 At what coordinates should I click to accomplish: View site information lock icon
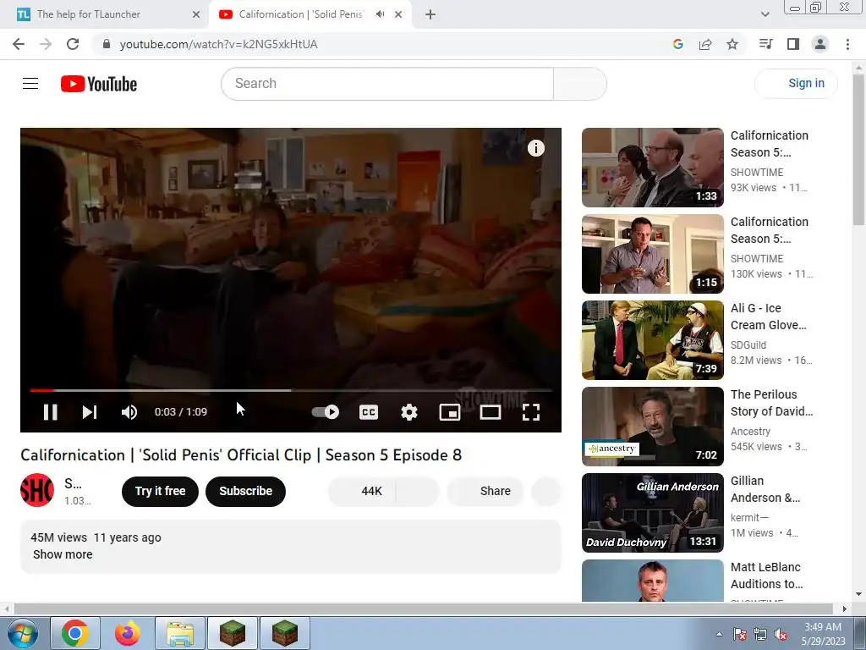tap(107, 44)
